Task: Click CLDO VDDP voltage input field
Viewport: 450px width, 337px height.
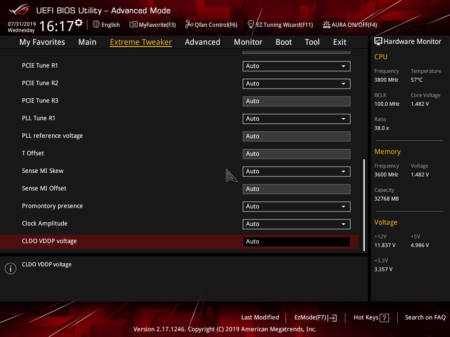Action: (297, 242)
